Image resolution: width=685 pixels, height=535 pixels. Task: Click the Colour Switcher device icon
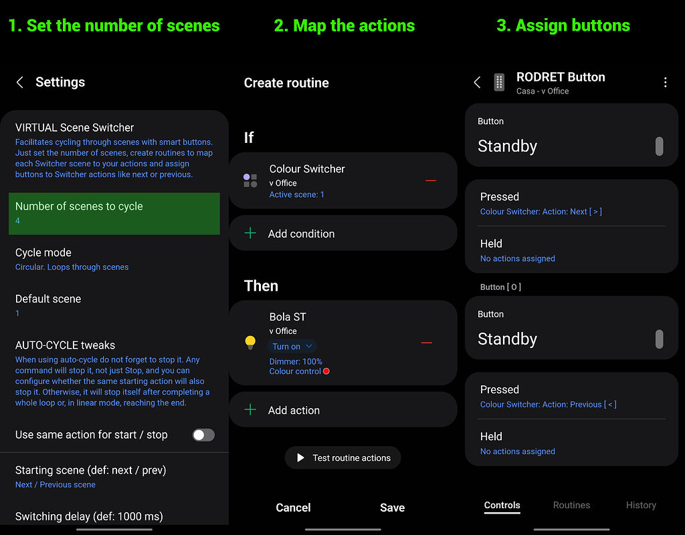(x=250, y=180)
